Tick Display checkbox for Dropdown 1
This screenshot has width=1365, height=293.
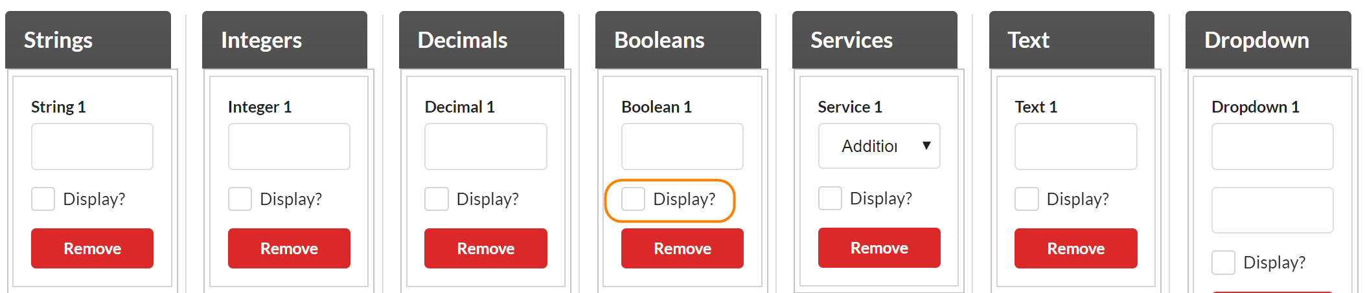pyautogui.click(x=1223, y=263)
